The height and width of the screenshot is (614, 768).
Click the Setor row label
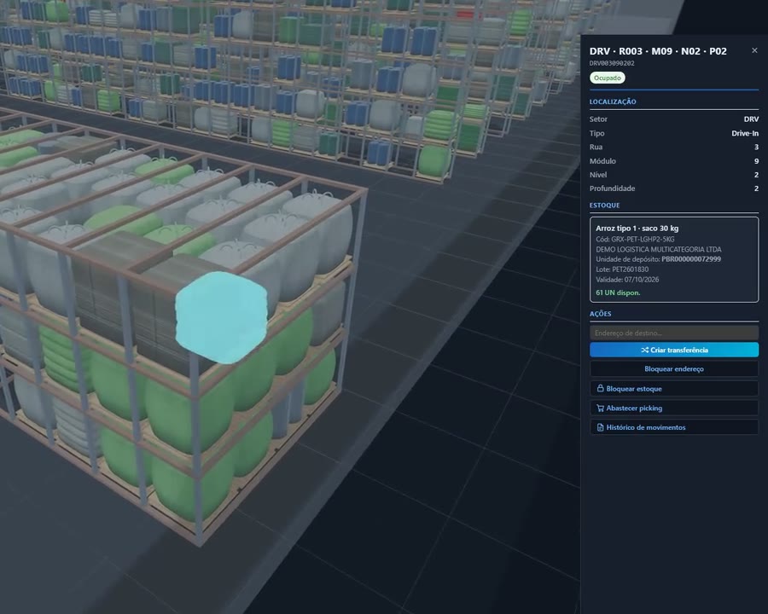tap(598, 119)
